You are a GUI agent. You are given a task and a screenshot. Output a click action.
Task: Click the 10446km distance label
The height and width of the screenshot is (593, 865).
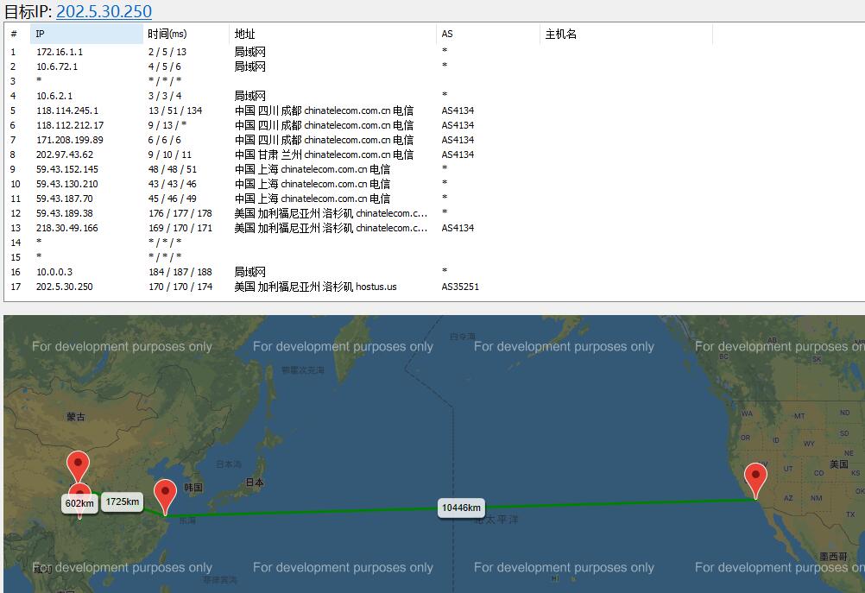click(461, 508)
